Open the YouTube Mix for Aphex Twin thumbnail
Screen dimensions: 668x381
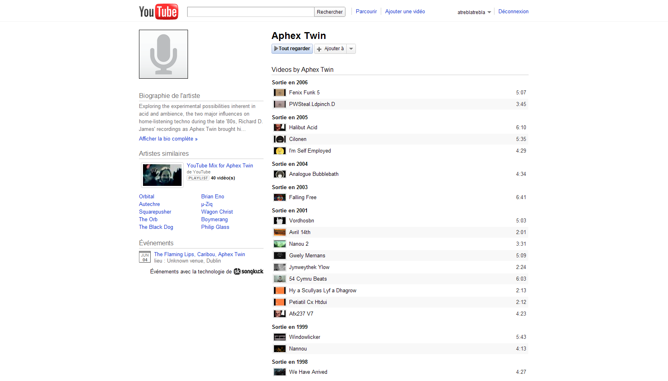(x=162, y=175)
